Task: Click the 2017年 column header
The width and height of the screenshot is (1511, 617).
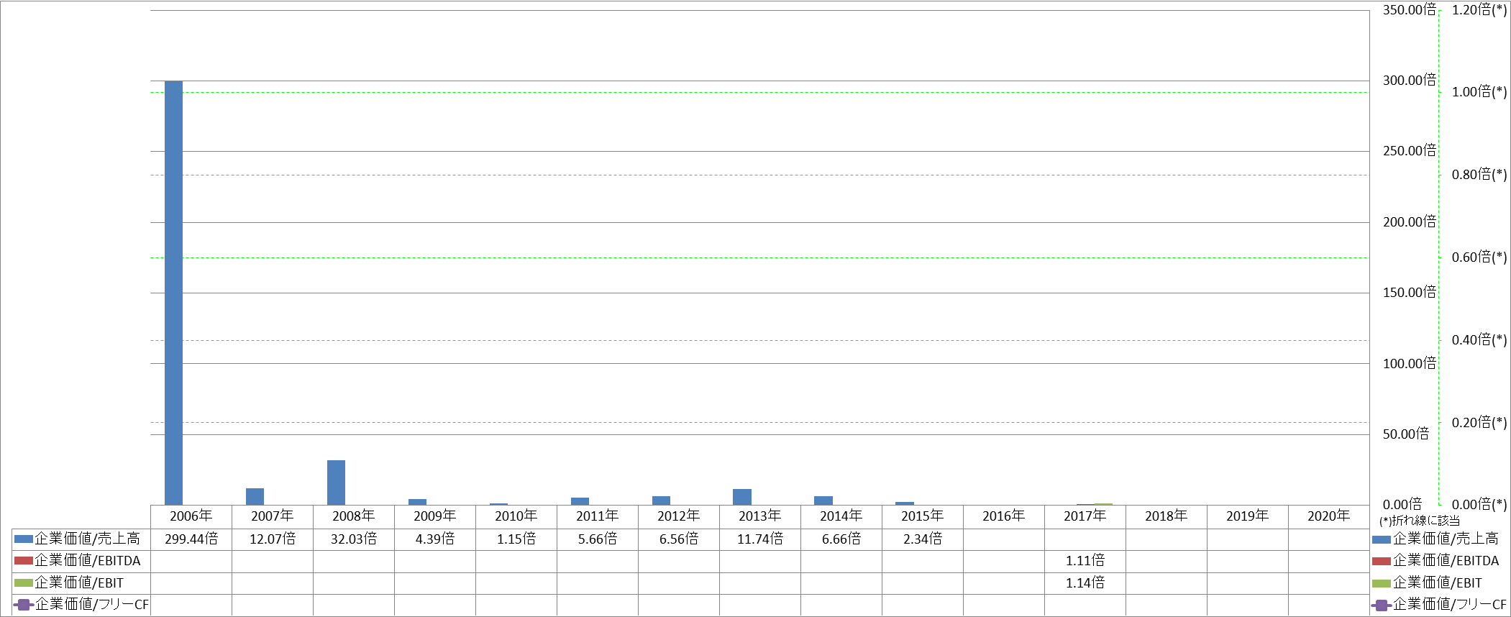Action: pos(1085,516)
